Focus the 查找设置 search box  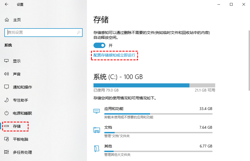point(41,32)
